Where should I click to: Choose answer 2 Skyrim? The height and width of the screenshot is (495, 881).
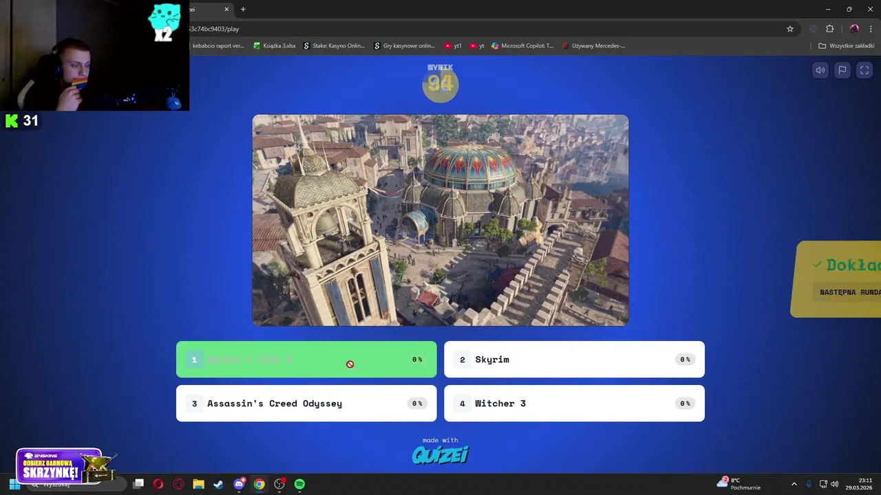point(574,360)
